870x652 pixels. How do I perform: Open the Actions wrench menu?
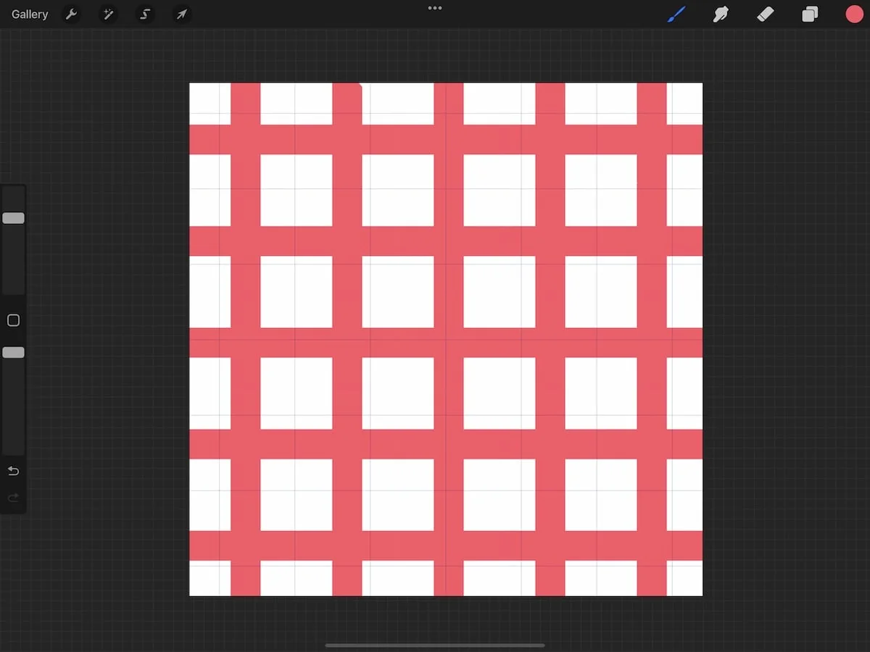click(71, 14)
